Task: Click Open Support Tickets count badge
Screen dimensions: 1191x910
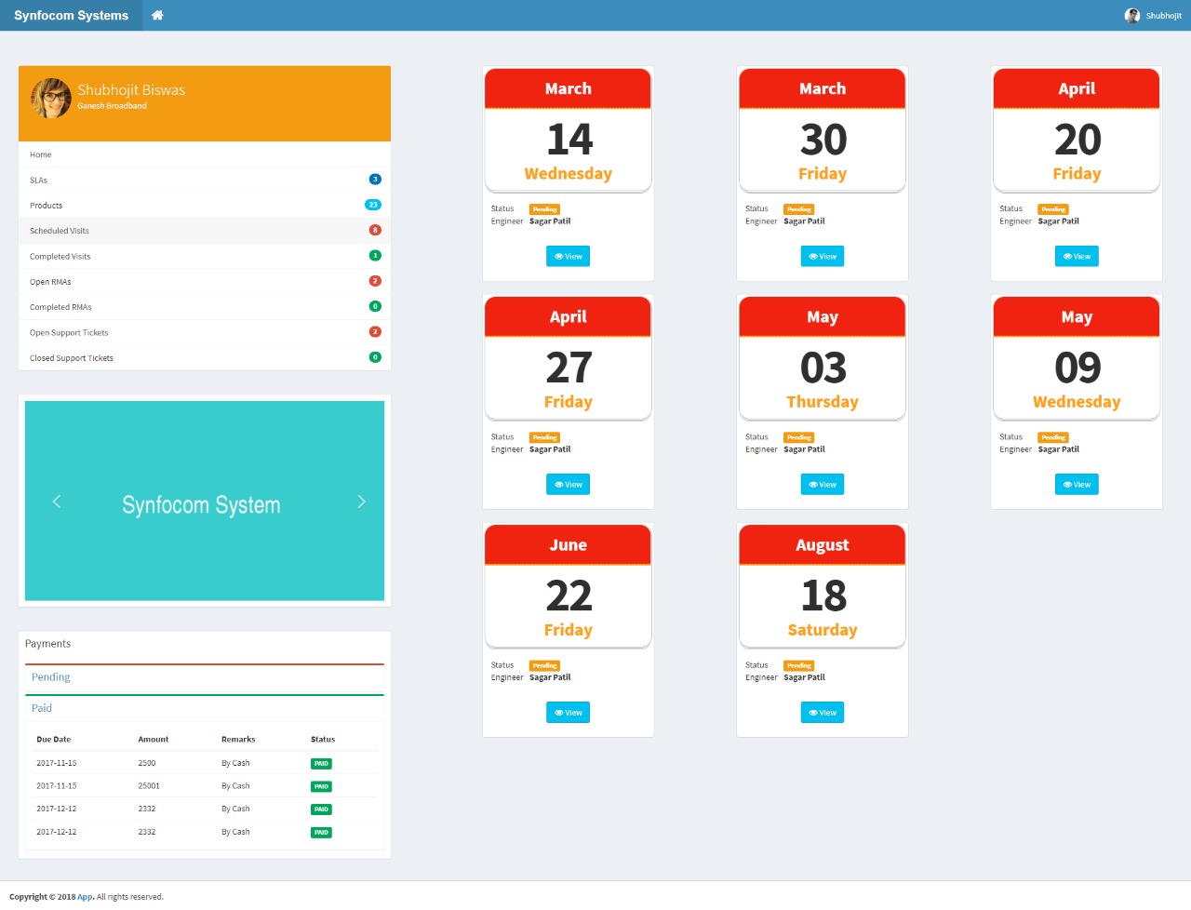Action: pos(375,331)
